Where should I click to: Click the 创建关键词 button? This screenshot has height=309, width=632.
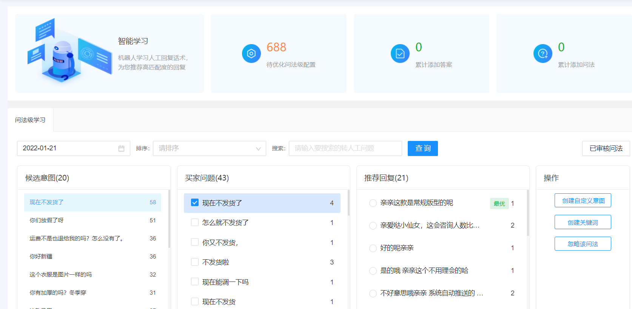coord(583,222)
